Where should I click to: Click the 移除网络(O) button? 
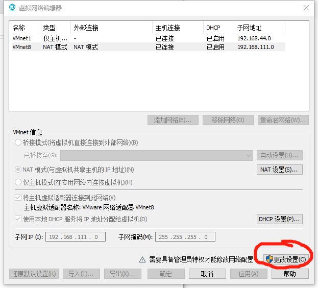coord(228,120)
